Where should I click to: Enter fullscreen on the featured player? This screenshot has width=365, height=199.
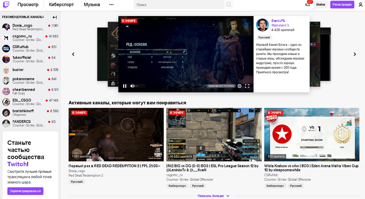click(247, 86)
